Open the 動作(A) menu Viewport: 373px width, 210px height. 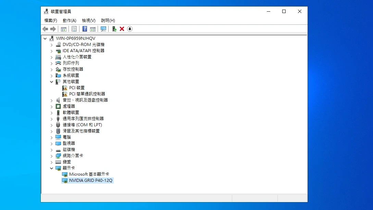pyautogui.click(x=70, y=21)
